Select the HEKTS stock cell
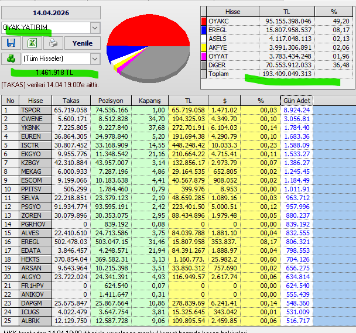This screenshot has width=356, height=333. click(35, 259)
